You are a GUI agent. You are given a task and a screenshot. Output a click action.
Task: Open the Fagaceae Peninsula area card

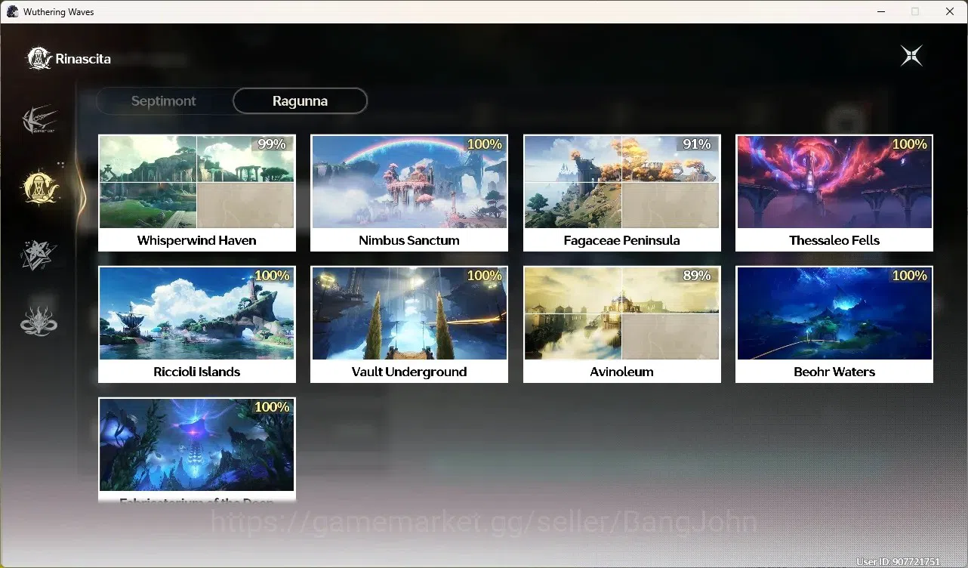pos(622,193)
